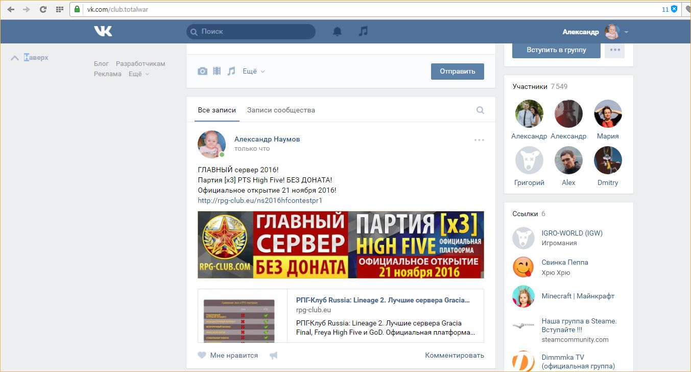The width and height of the screenshot is (691, 372).
Task: Attach video using film icon
Action: tap(217, 72)
